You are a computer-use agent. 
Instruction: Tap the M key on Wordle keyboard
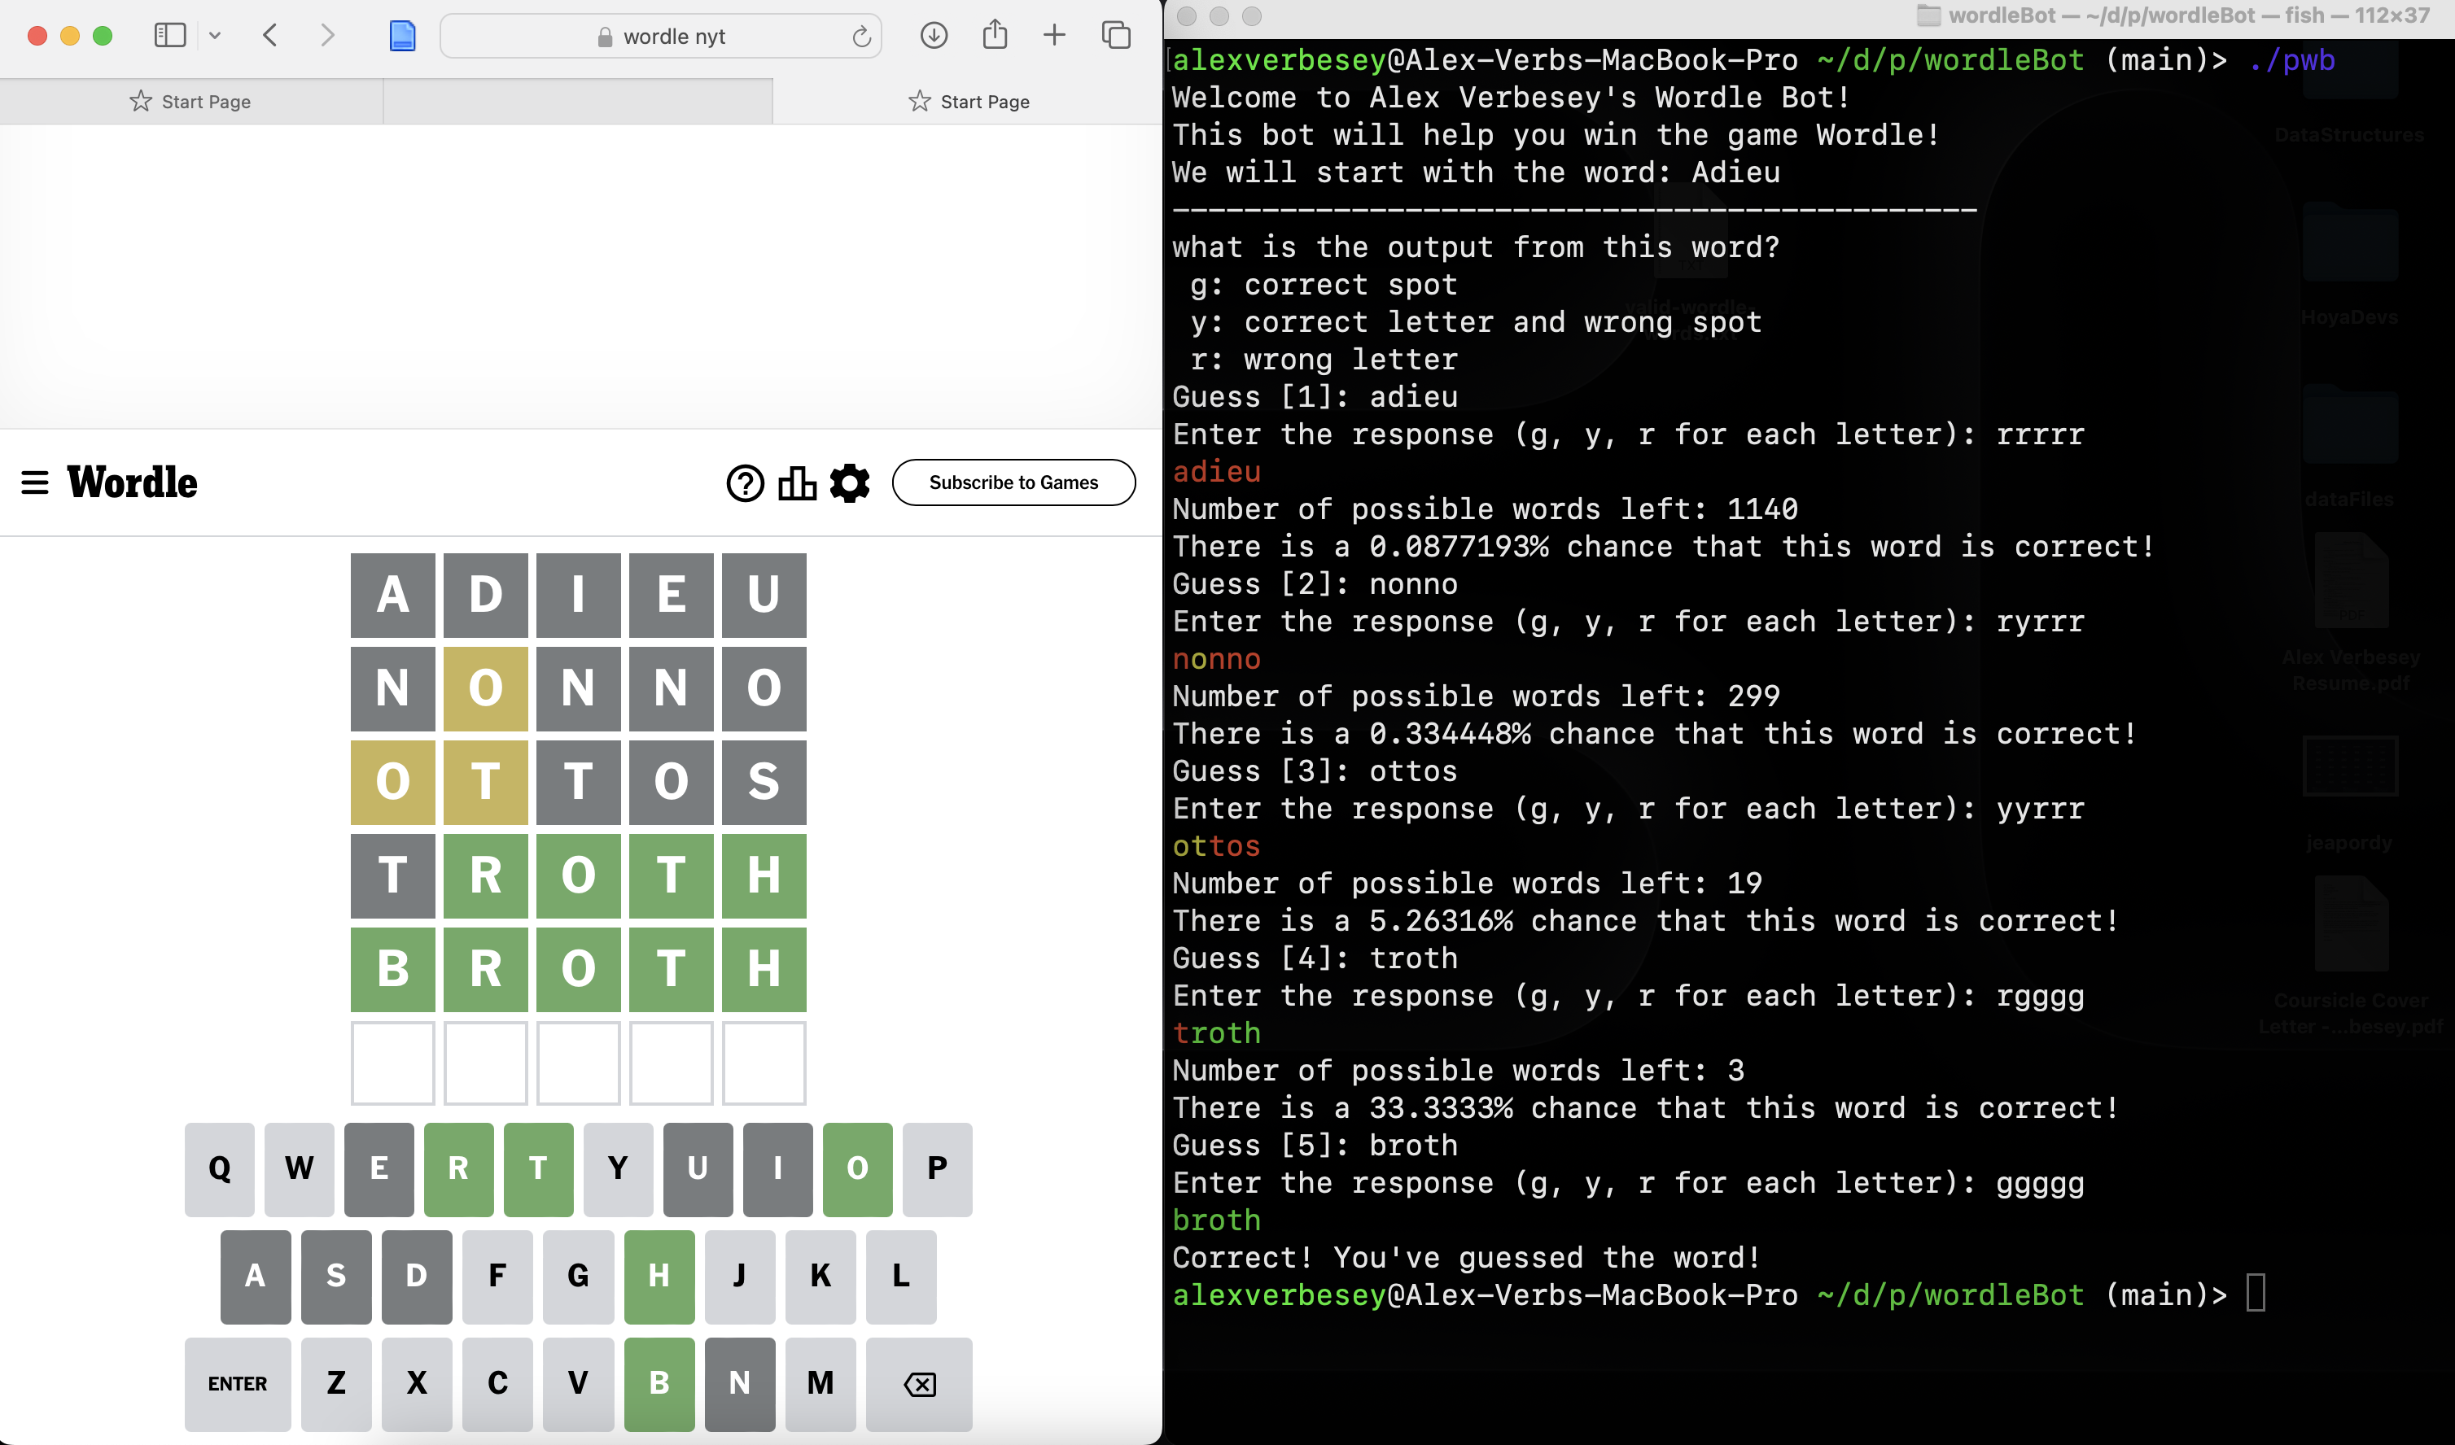click(x=821, y=1384)
